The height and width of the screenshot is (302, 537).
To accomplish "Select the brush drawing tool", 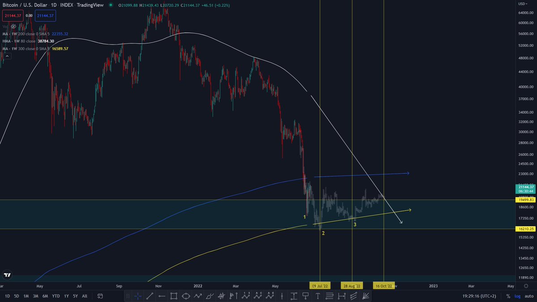I will pyautogui.click(x=210, y=296).
